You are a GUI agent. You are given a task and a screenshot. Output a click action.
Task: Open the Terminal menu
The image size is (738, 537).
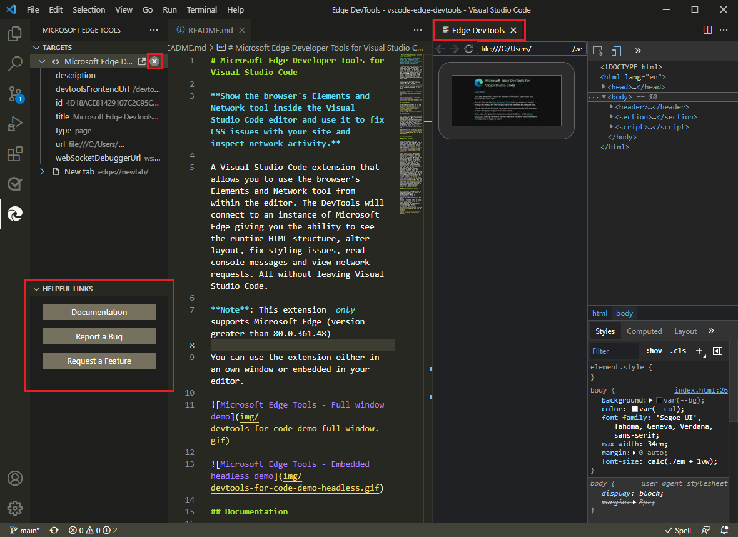coord(201,9)
